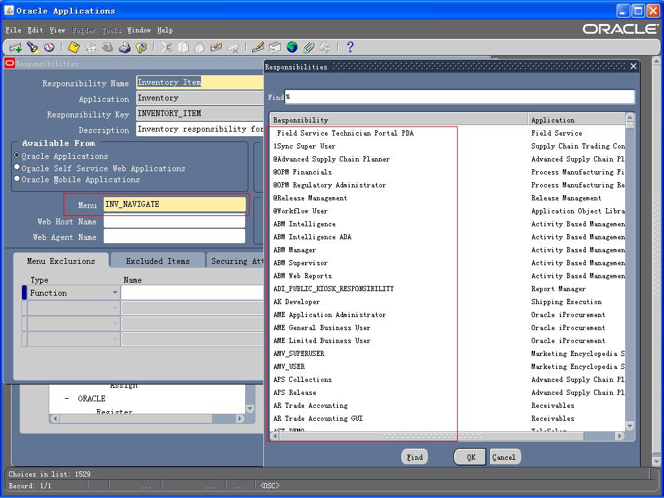This screenshot has width=664, height=498.
Task: Open the Help menu
Action: (165, 30)
